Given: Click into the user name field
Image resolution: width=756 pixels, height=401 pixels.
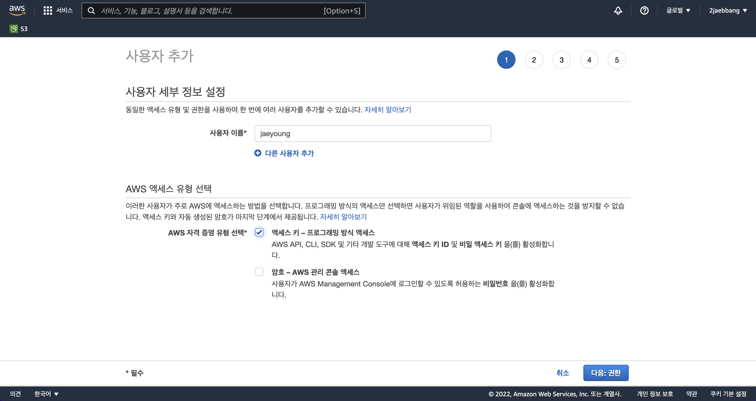Looking at the screenshot, I should [x=372, y=134].
